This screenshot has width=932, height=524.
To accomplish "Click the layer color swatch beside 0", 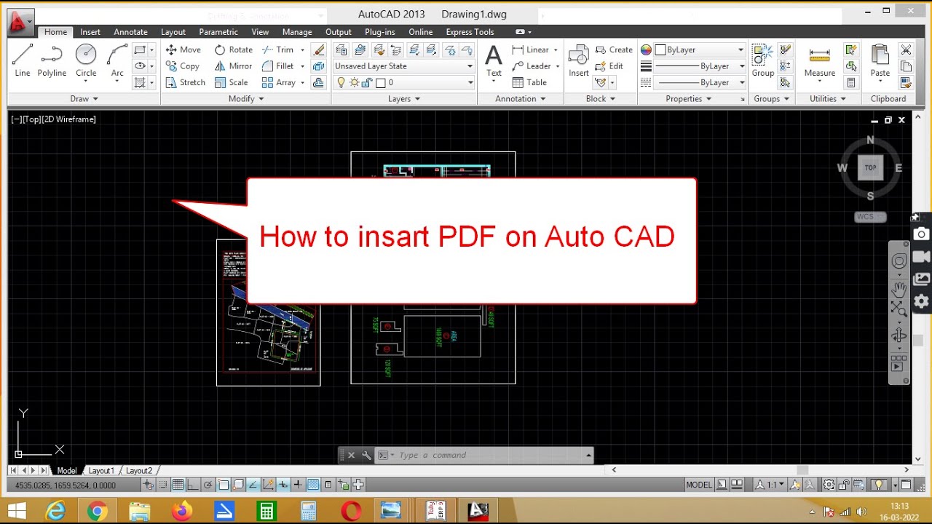I will click(379, 82).
